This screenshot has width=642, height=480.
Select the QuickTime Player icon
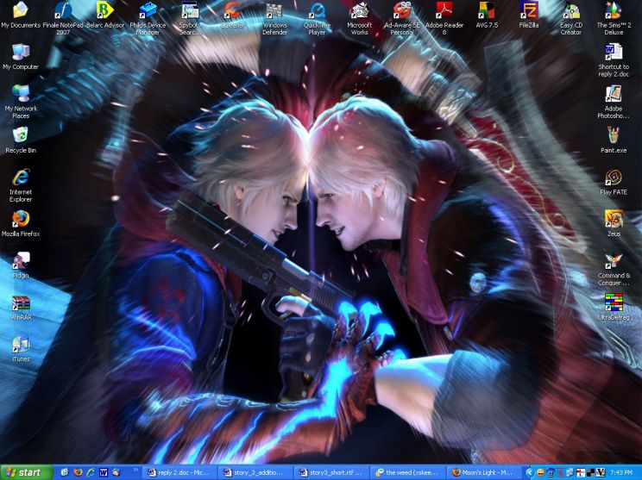coord(317,17)
